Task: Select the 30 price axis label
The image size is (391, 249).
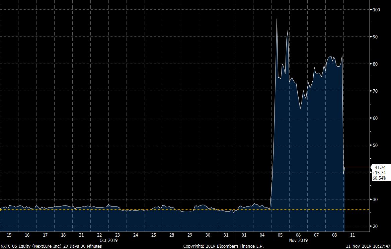Action: pyautogui.click(x=375, y=199)
